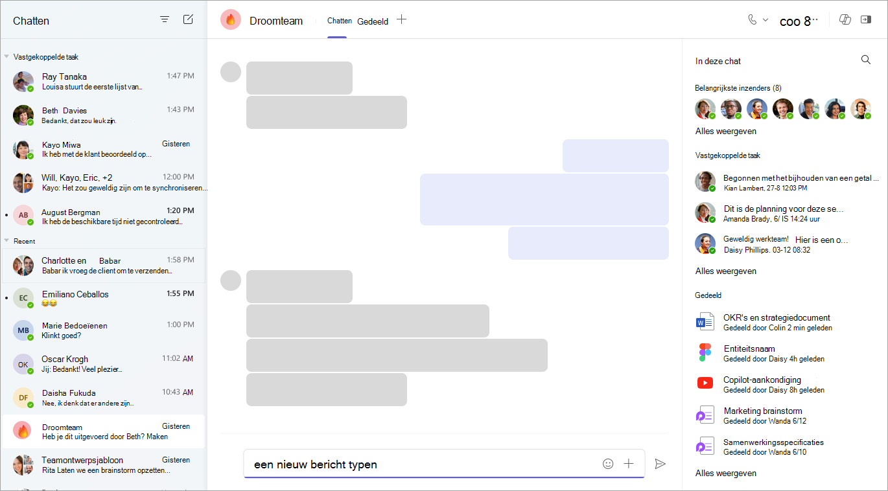Click last avatar in Belangrijkste inzenders

(861, 109)
